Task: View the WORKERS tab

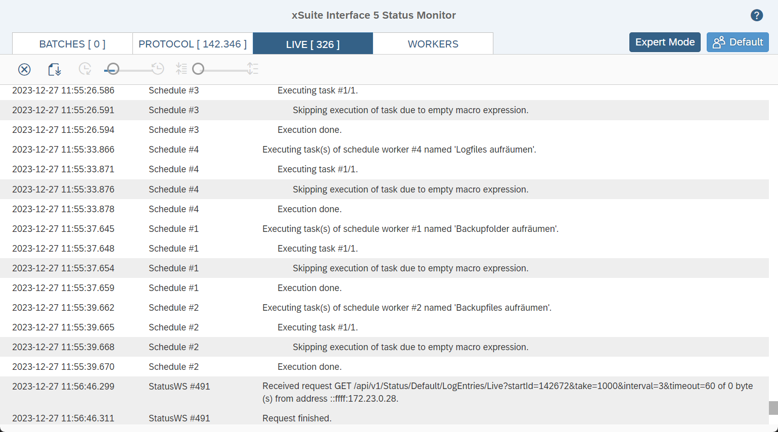Action: pos(433,43)
